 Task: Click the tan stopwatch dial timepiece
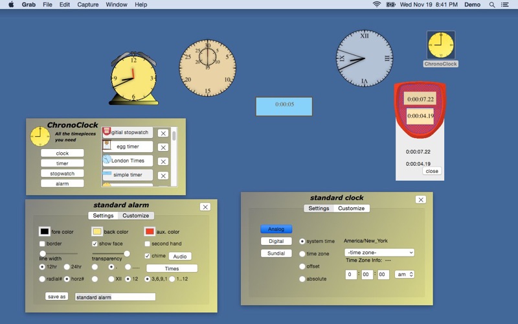click(x=207, y=68)
